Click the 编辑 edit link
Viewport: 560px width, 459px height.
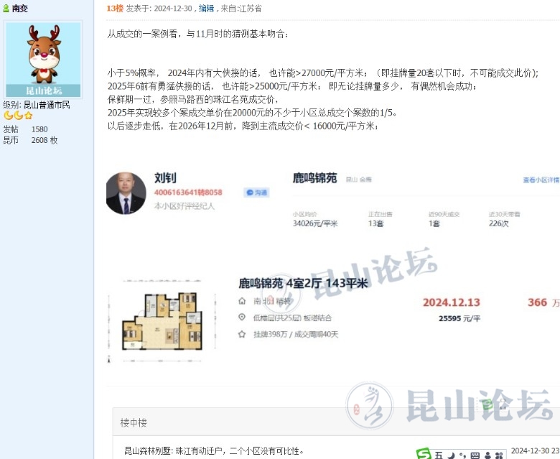[x=206, y=8]
